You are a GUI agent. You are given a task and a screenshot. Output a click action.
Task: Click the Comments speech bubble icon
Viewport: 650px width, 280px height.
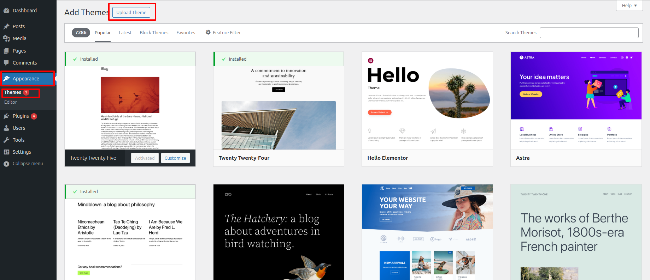[x=6, y=63]
